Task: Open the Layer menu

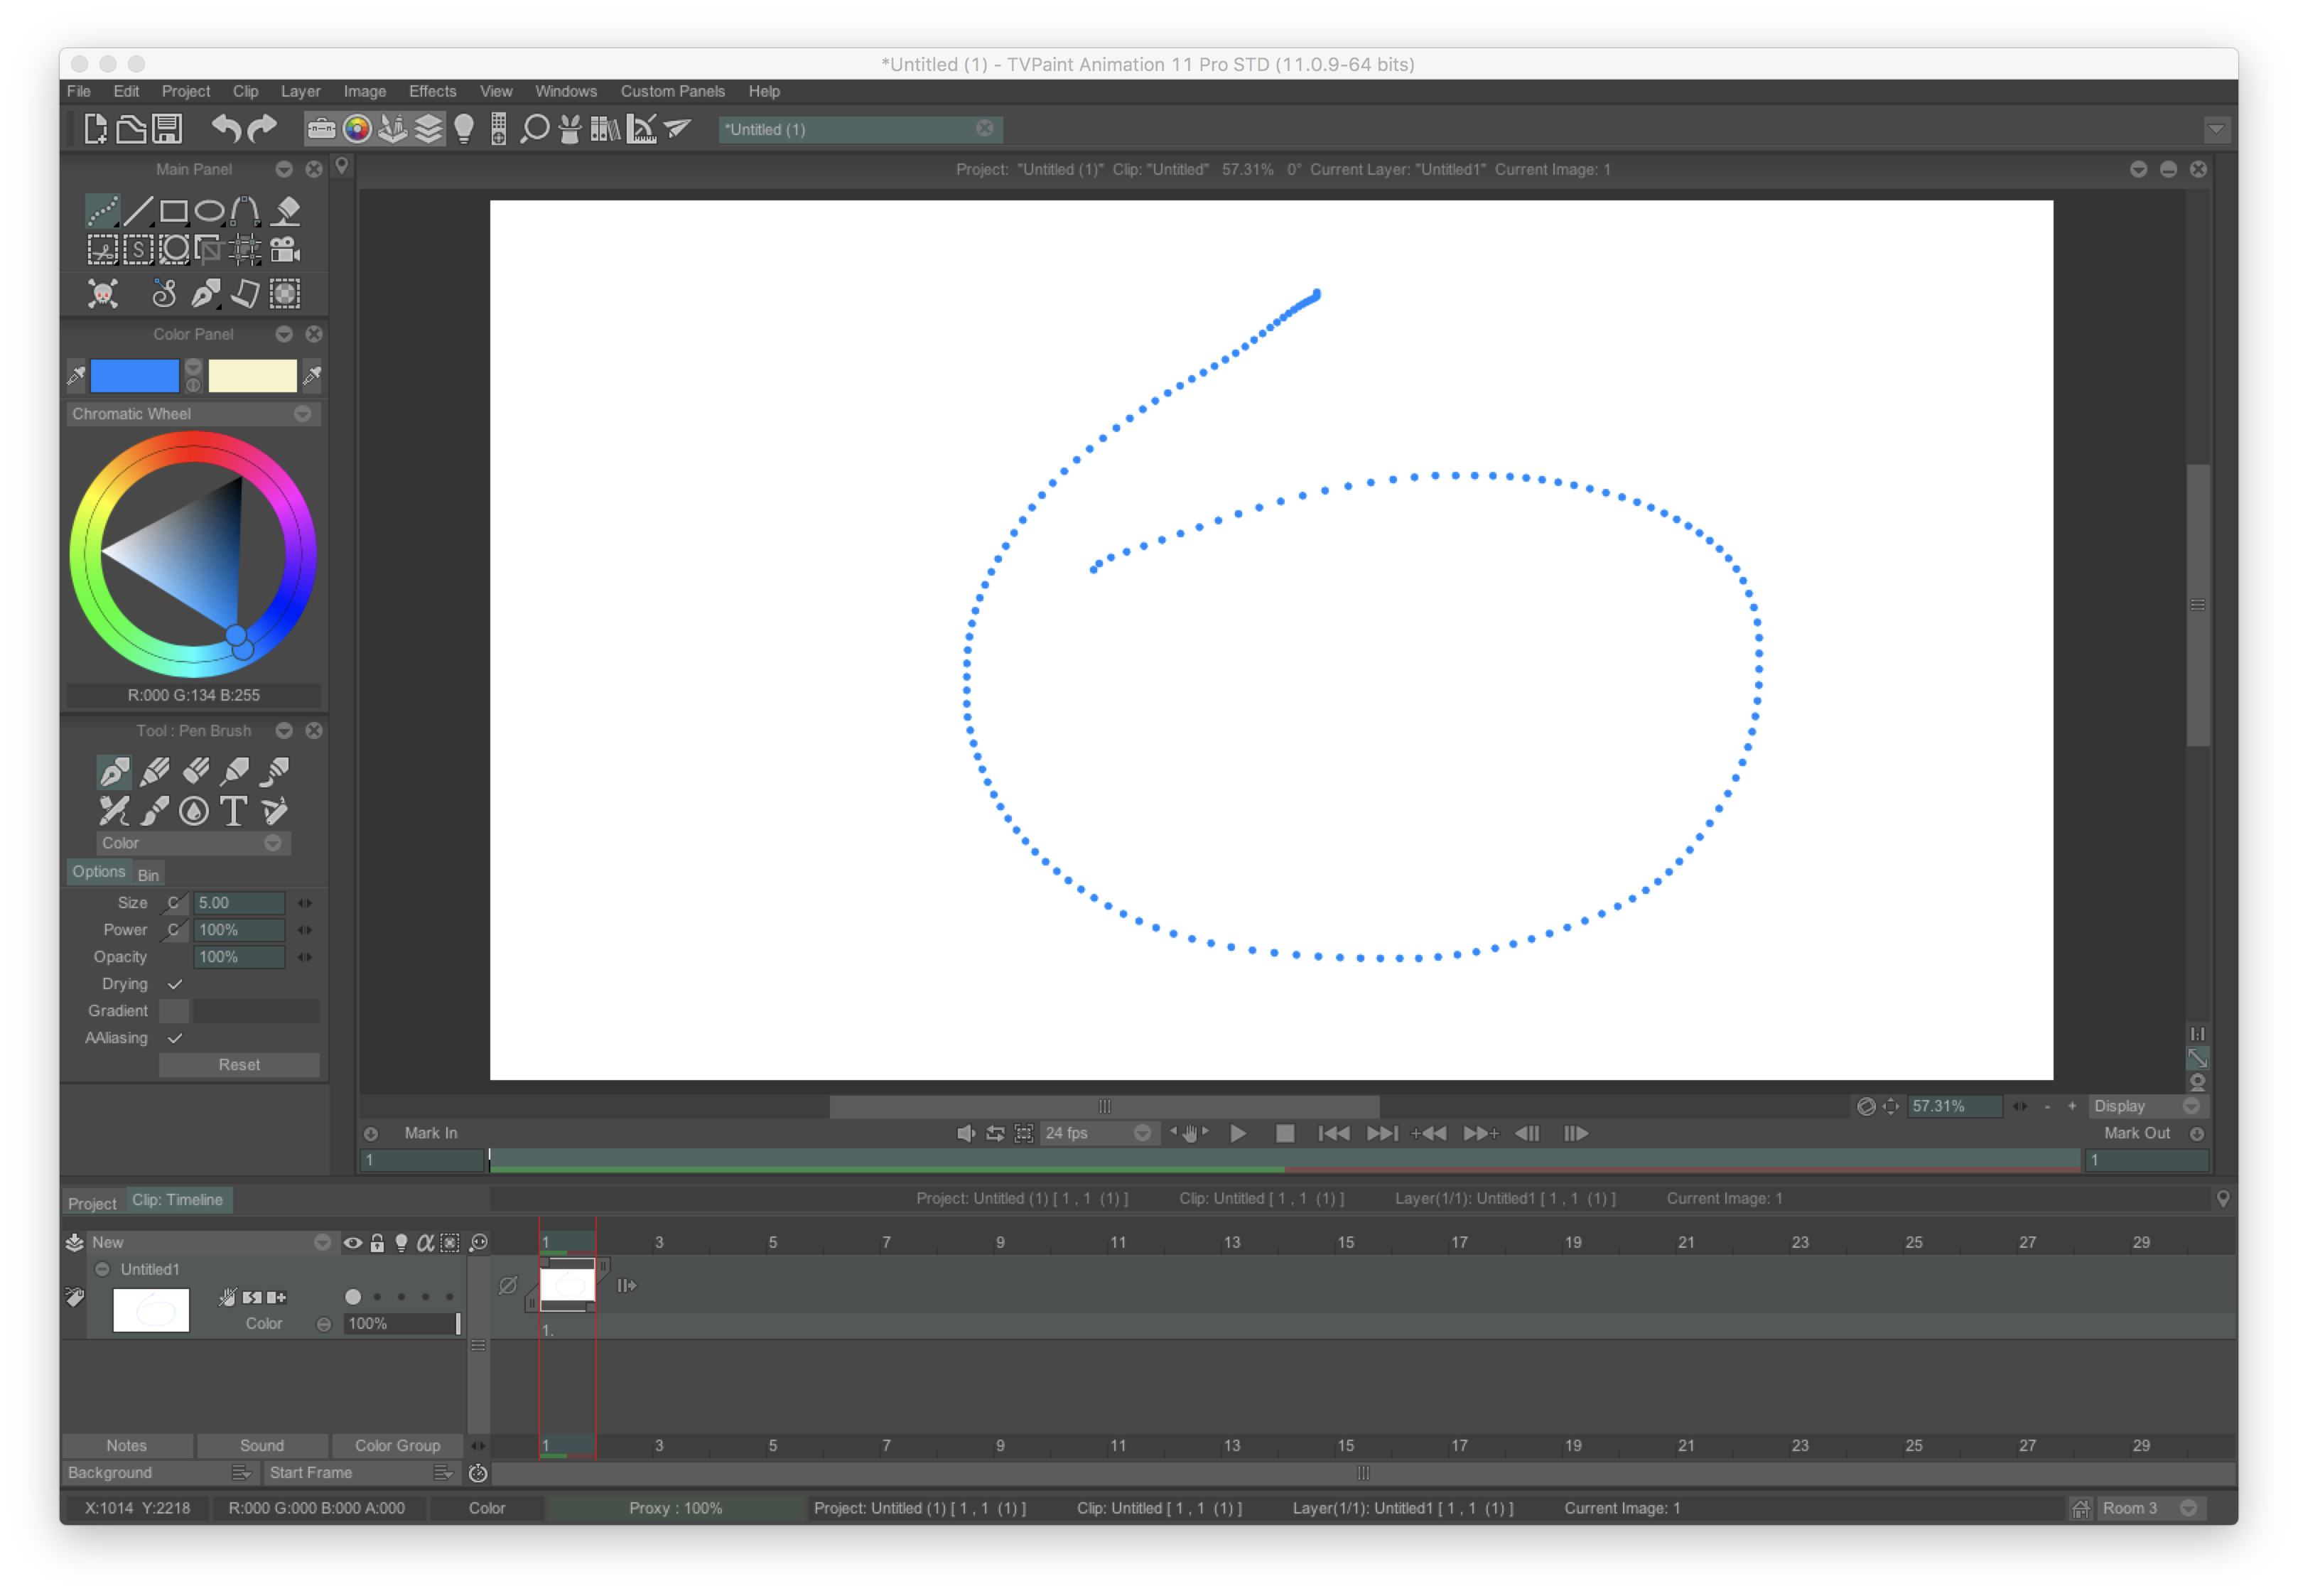Action: [300, 91]
